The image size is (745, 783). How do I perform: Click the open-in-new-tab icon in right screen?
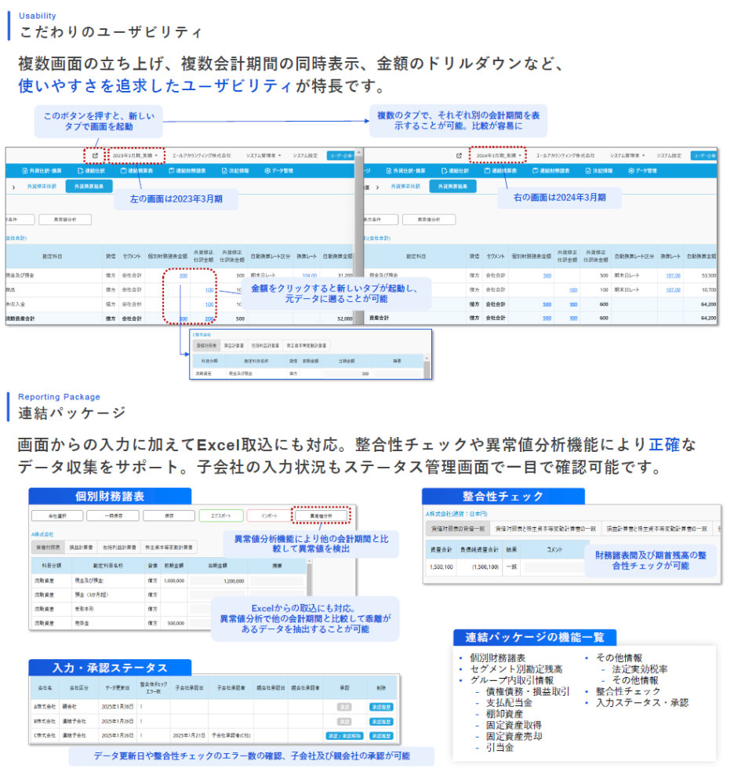point(459,155)
